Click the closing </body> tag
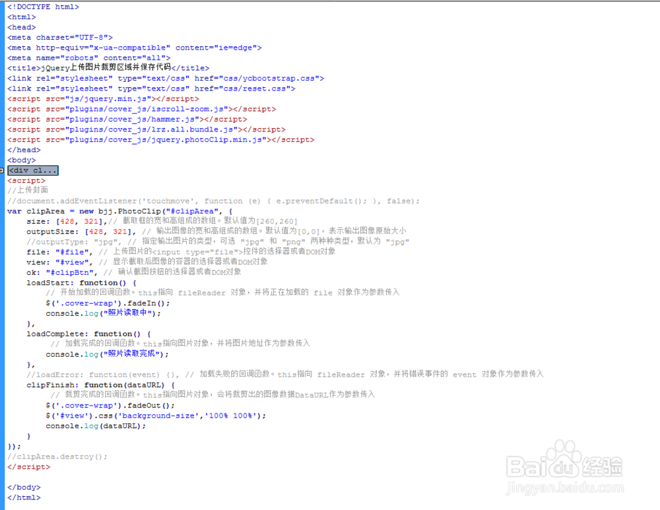This screenshot has width=660, height=510. point(24,488)
